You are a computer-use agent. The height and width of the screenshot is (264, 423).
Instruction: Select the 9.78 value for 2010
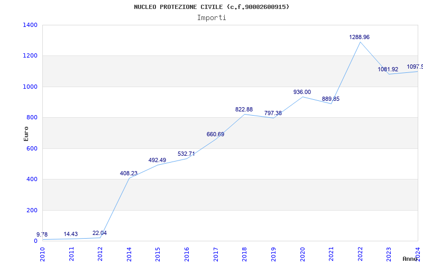click(x=42, y=234)
